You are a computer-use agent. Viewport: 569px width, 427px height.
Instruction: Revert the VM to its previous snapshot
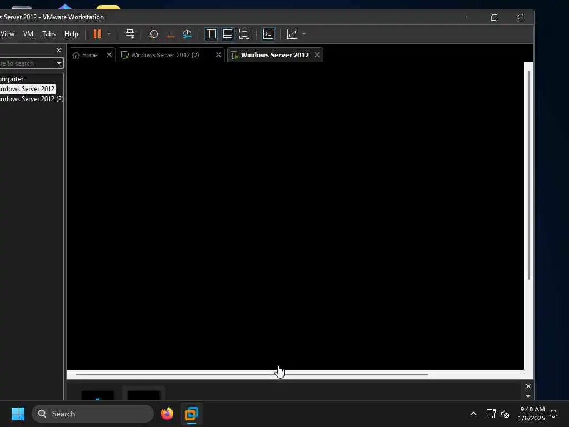(x=171, y=34)
